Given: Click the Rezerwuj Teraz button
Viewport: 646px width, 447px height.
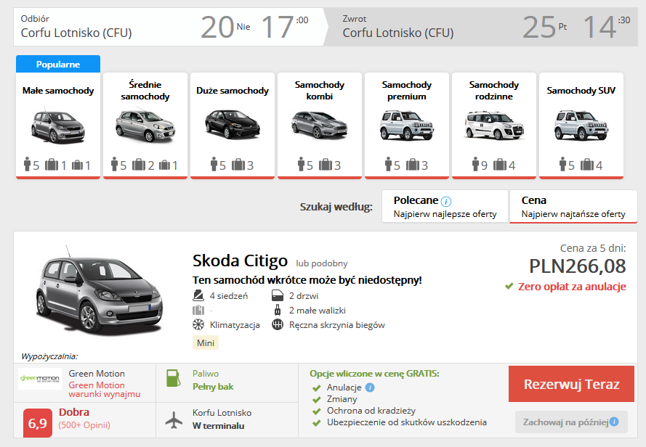Looking at the screenshot, I should [571, 384].
